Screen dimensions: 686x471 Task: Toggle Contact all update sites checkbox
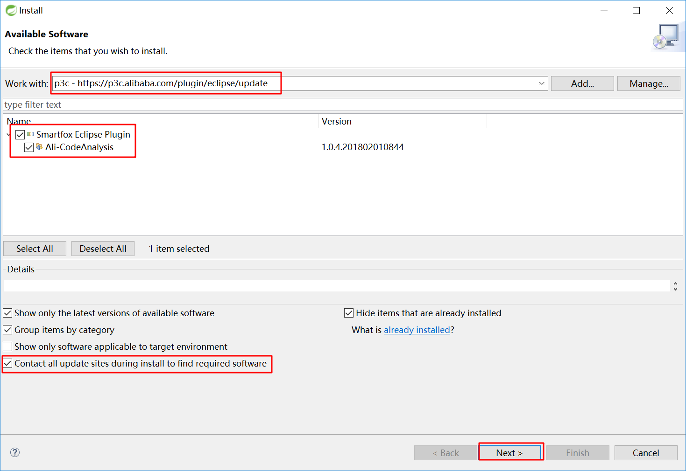coord(7,363)
